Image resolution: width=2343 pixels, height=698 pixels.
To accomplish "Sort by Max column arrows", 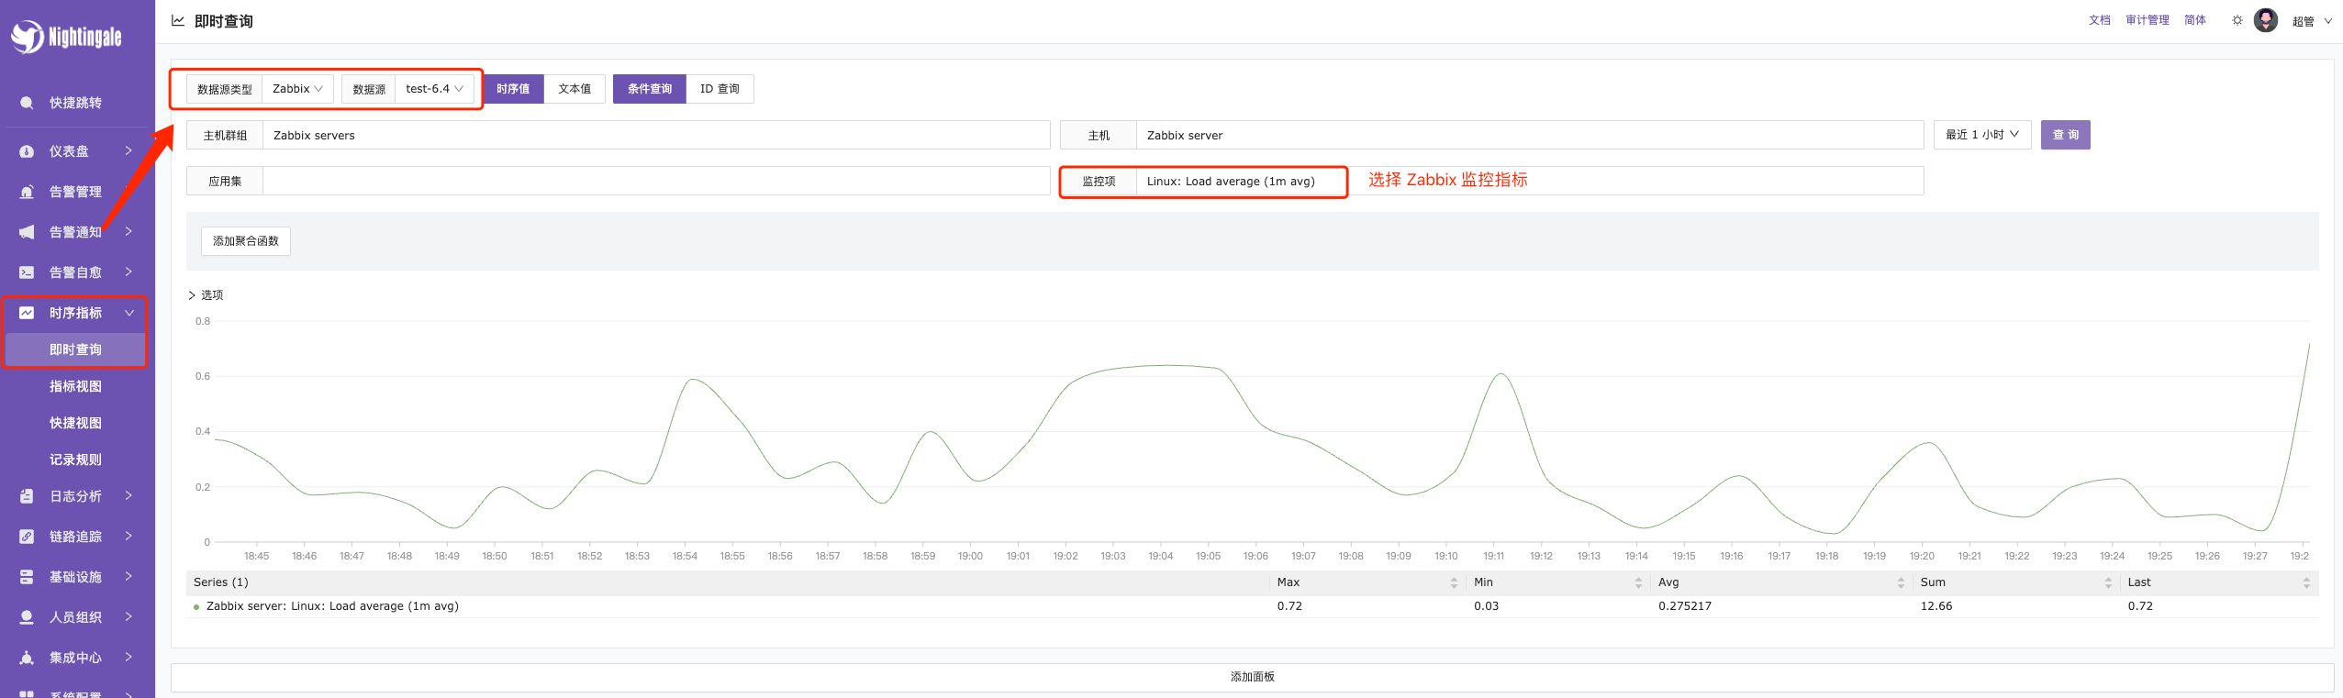I will (1454, 582).
